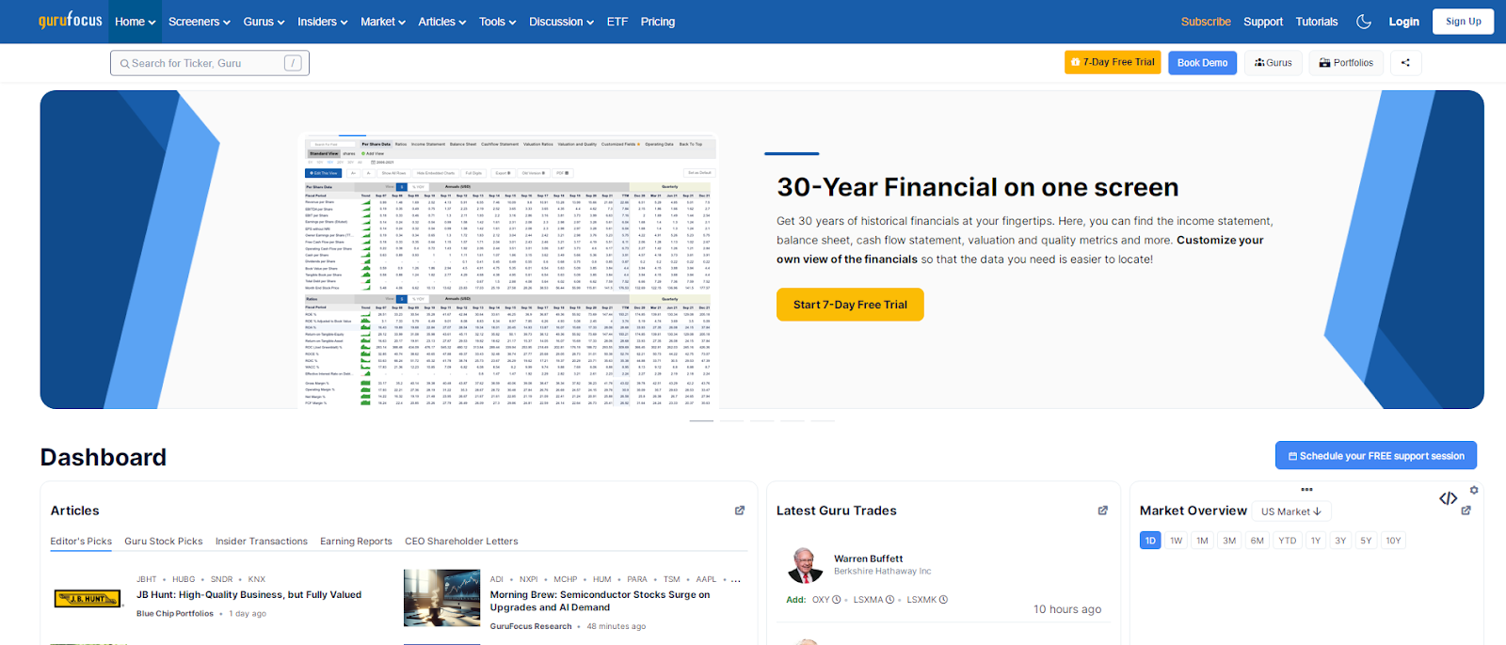This screenshot has height=645, width=1506.
Task: Open Market Overview external link icon
Action: (x=1466, y=511)
